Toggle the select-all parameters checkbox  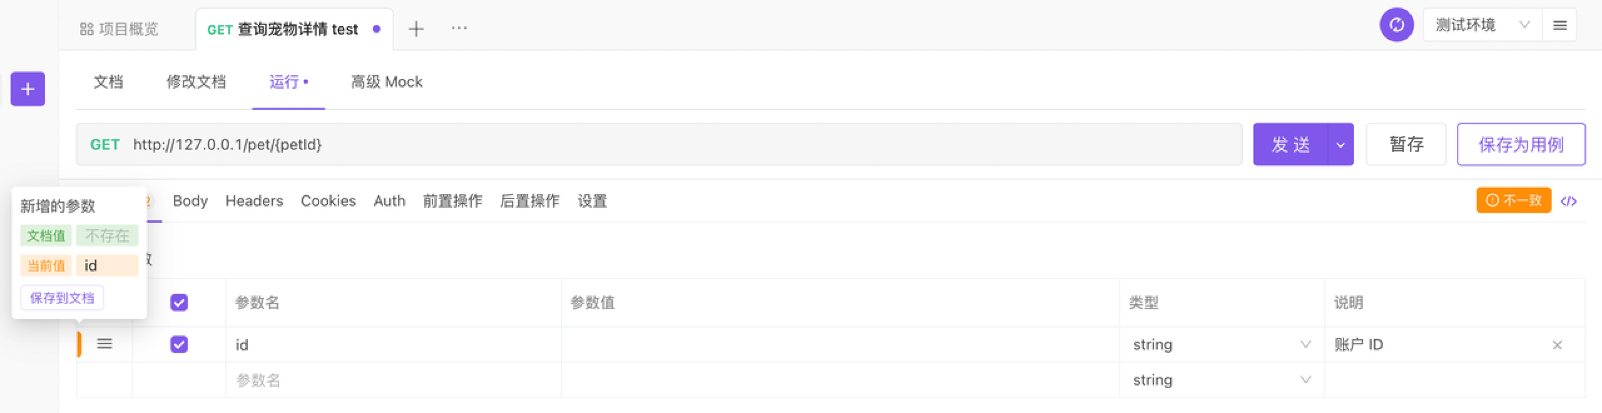(x=179, y=303)
